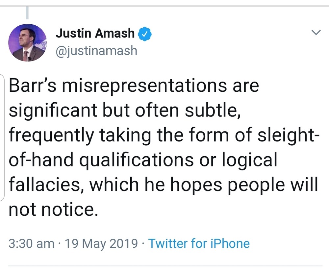Open the @justinamash handle link
This screenshot has width=329, height=274.
(x=96, y=51)
